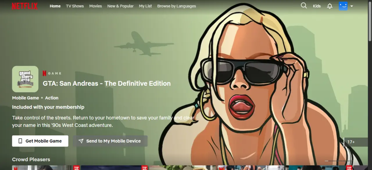Click the Netflix logo
Viewport: 372px width, 170px height.
(24, 6)
